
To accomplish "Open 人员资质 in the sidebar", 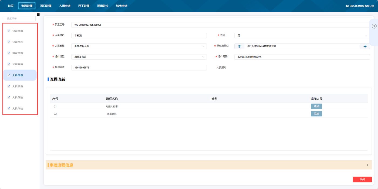I will tap(20, 86).
